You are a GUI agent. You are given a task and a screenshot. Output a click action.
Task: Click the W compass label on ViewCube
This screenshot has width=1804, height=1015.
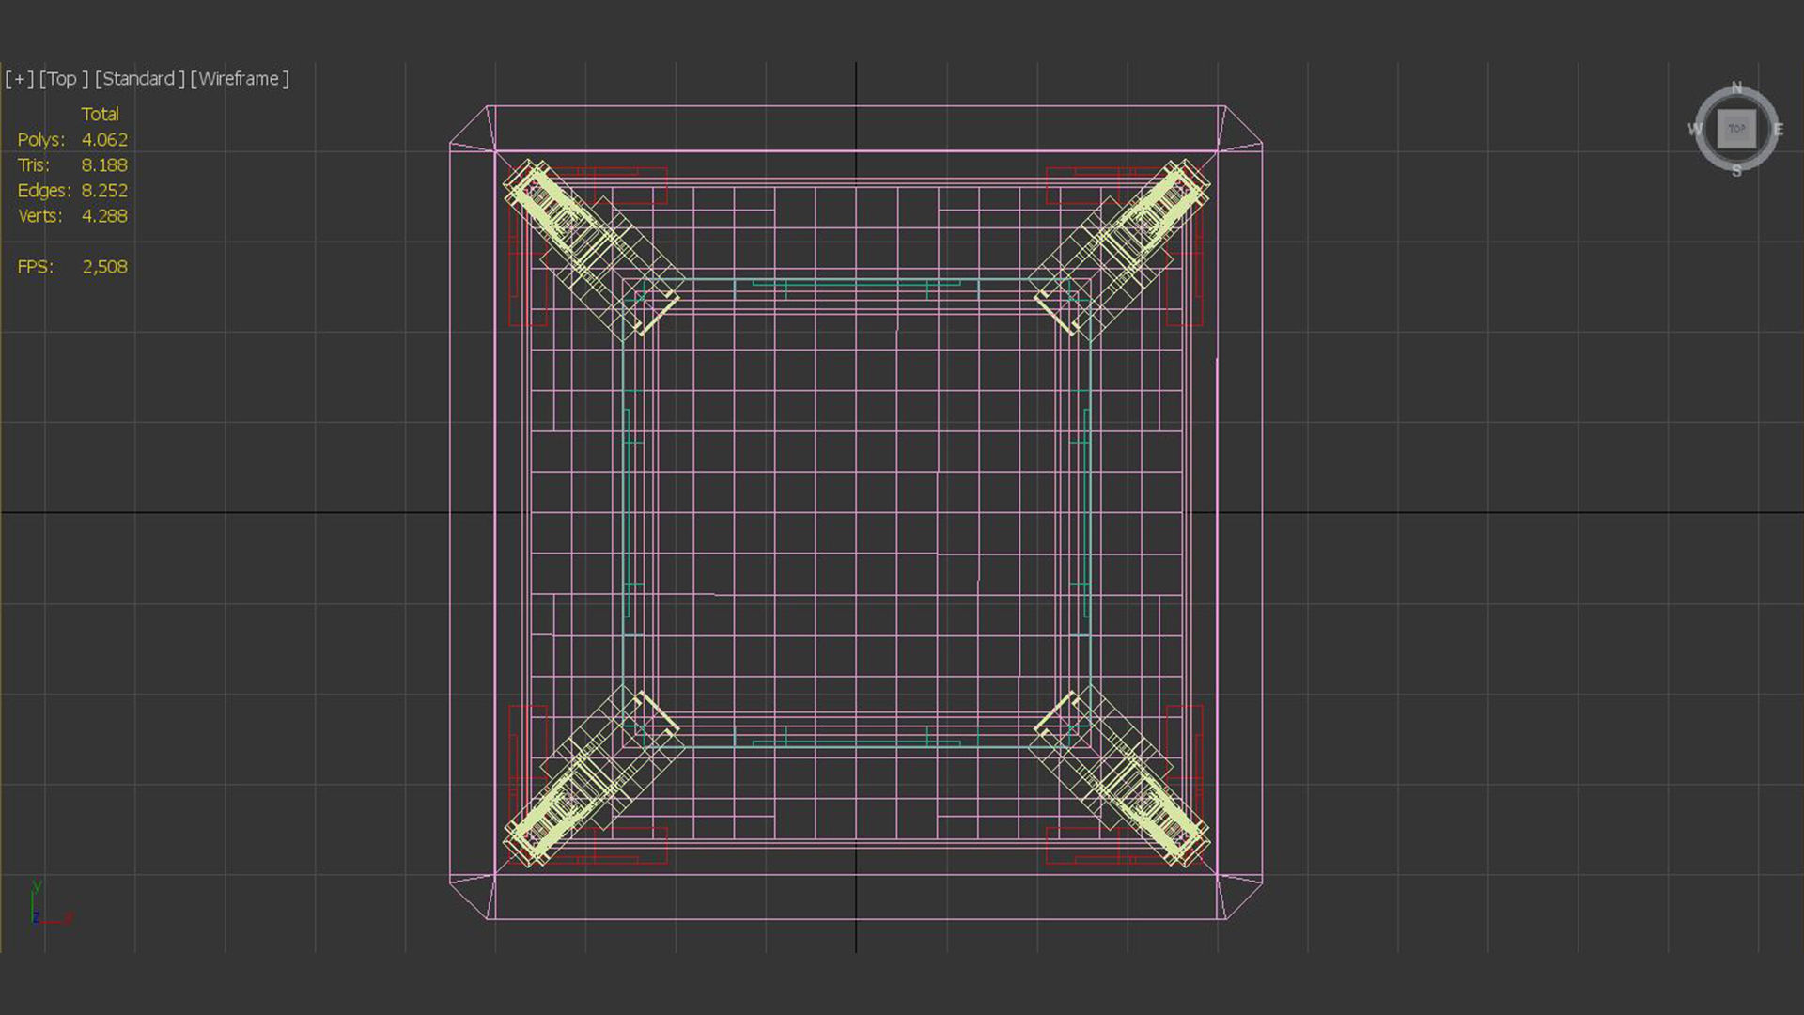coord(1695,130)
